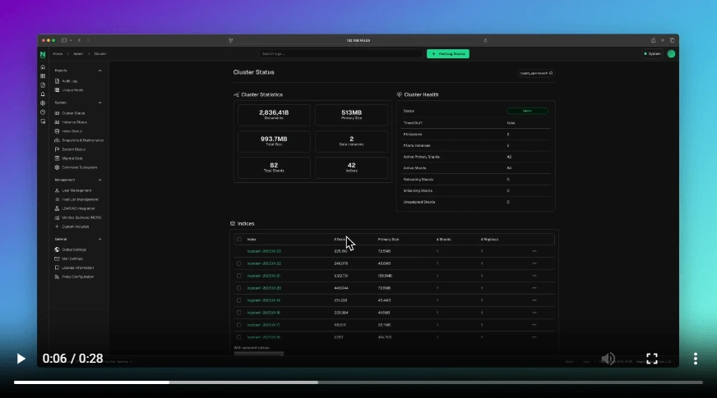The image size is (717, 398).
Task: Collapse the Reports sidebar section
Action: (x=100, y=71)
